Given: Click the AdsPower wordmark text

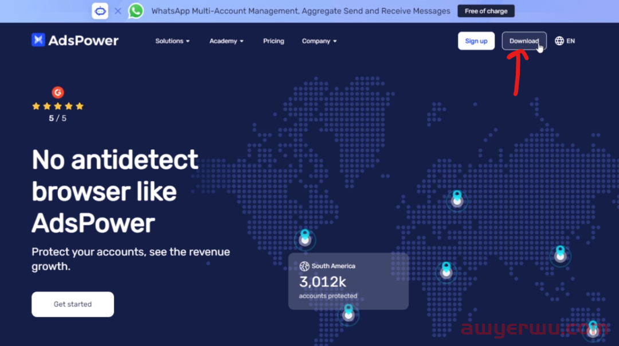Looking at the screenshot, I should coord(83,40).
